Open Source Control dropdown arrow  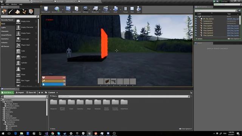click(x=63, y=10)
